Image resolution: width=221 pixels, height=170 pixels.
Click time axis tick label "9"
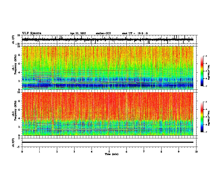pyautogui.click(x=179, y=152)
